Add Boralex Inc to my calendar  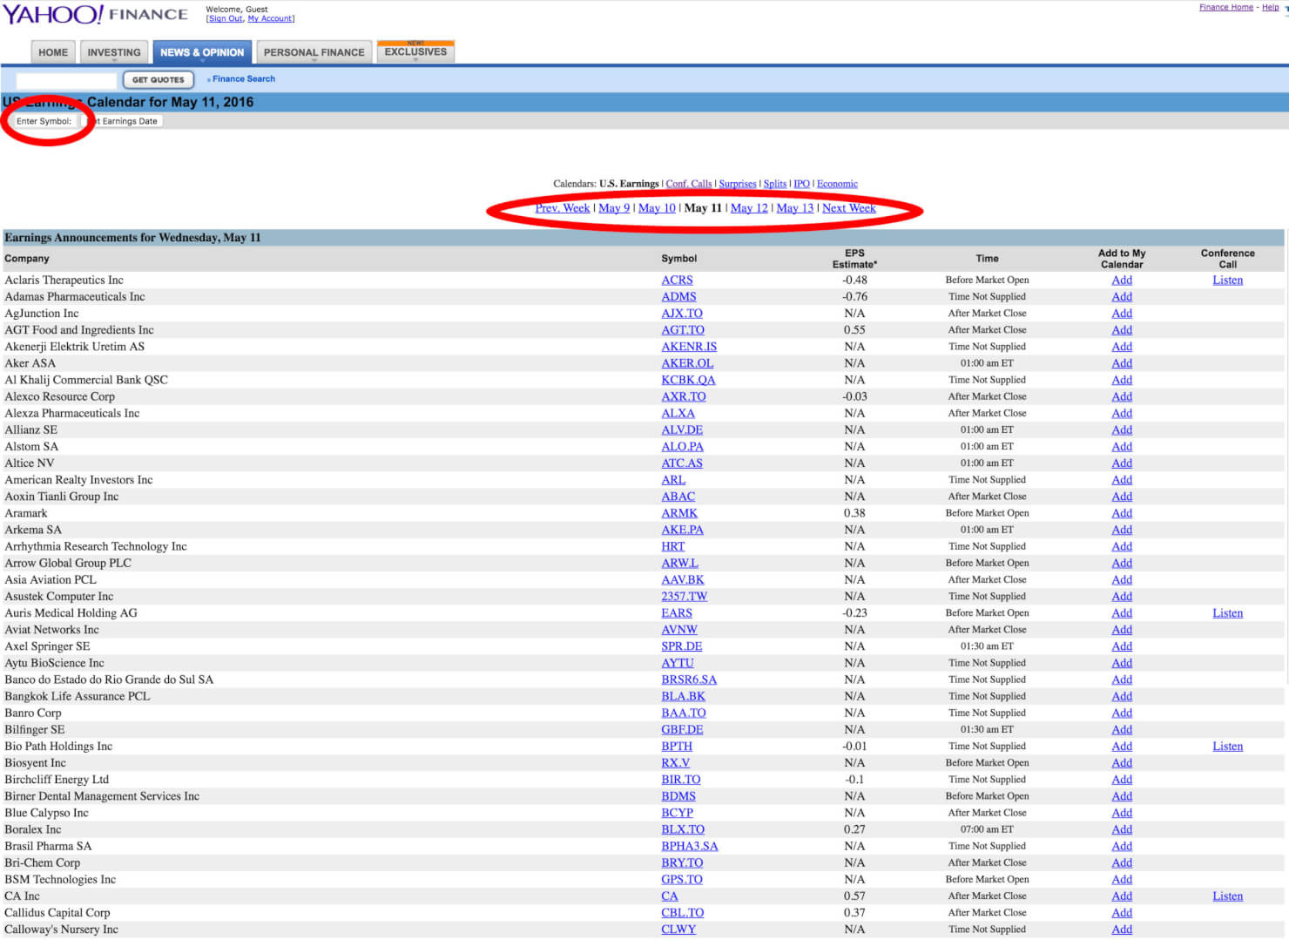click(1122, 829)
